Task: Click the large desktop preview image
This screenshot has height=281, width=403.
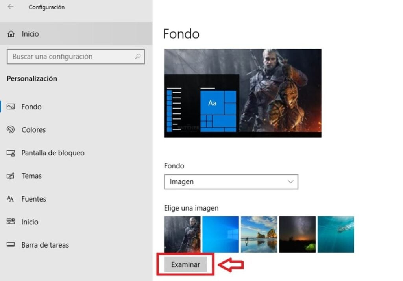Action: click(x=242, y=93)
